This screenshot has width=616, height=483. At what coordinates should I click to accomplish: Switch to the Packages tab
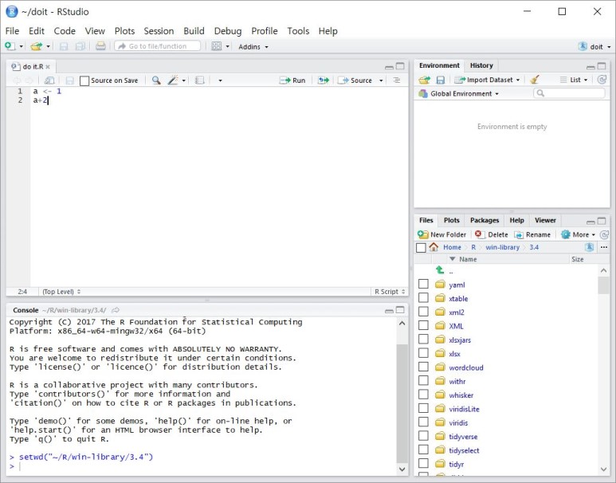pyautogui.click(x=485, y=221)
